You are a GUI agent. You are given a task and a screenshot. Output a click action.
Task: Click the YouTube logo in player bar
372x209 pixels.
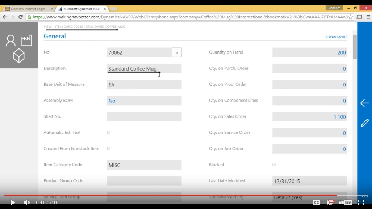[345, 202]
